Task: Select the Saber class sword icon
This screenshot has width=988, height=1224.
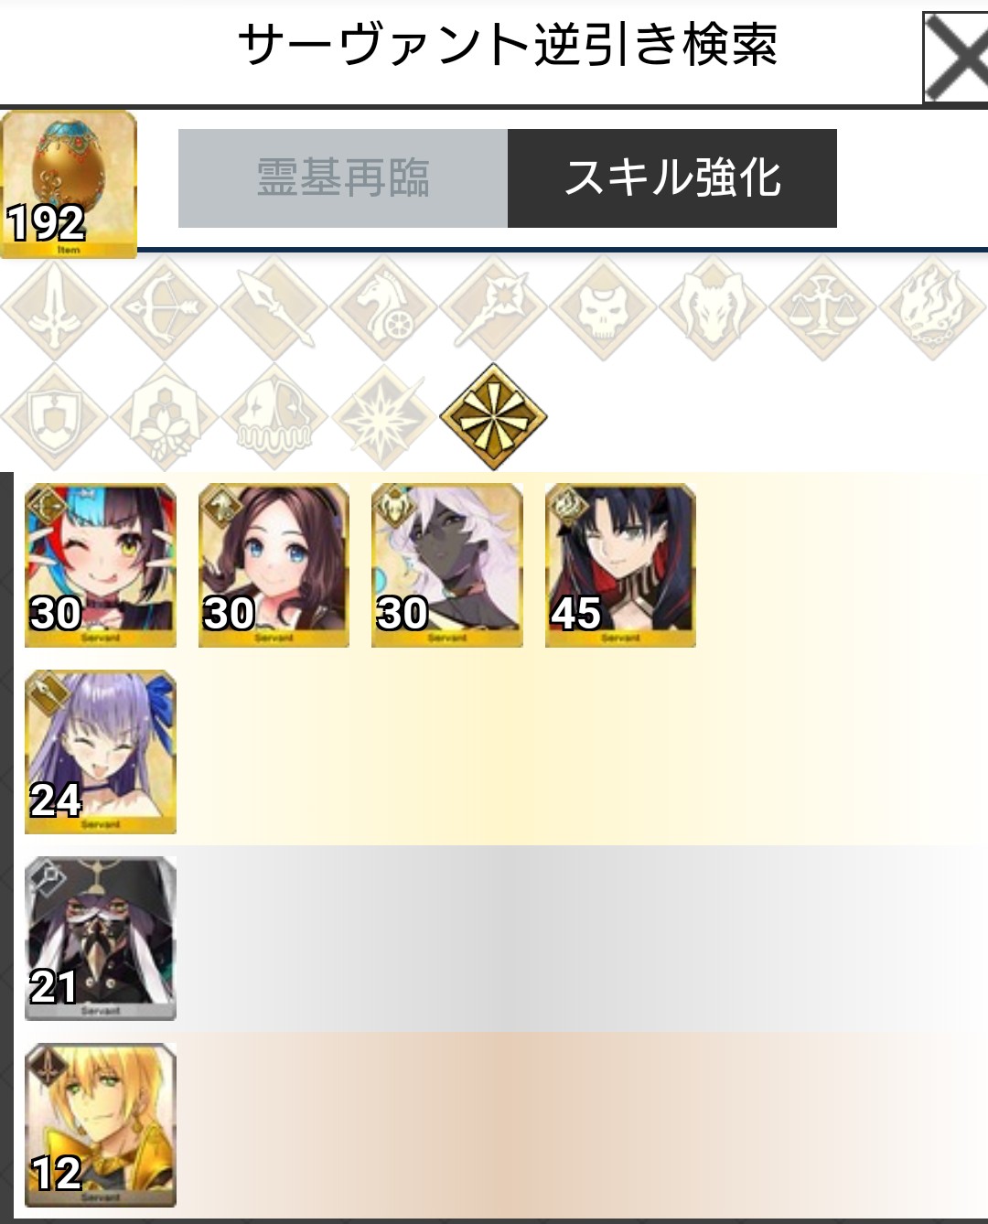Action: click(55, 308)
